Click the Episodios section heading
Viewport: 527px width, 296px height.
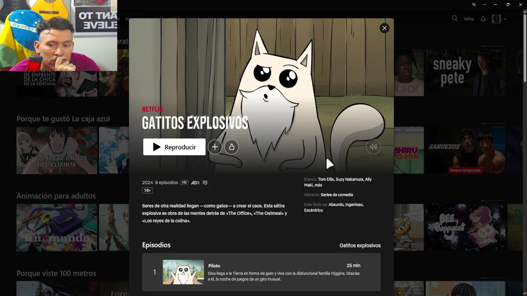pyautogui.click(x=156, y=245)
